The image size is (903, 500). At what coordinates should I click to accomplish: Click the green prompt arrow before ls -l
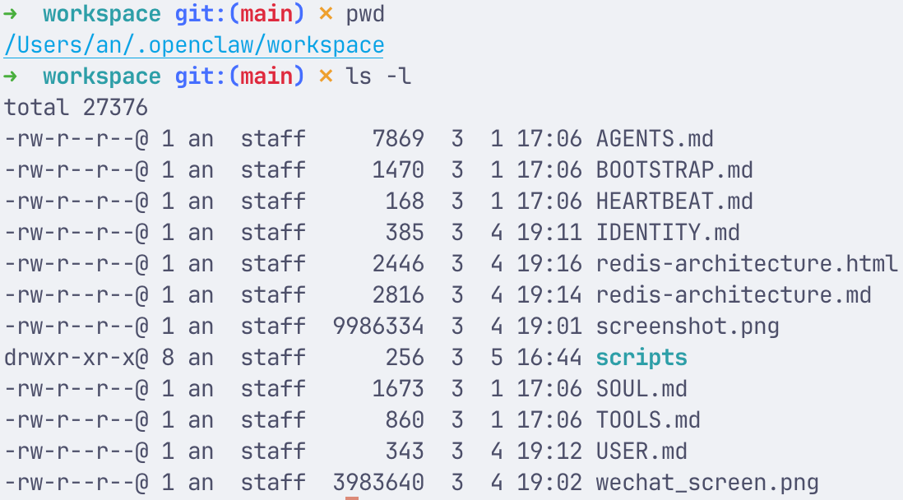(x=11, y=76)
